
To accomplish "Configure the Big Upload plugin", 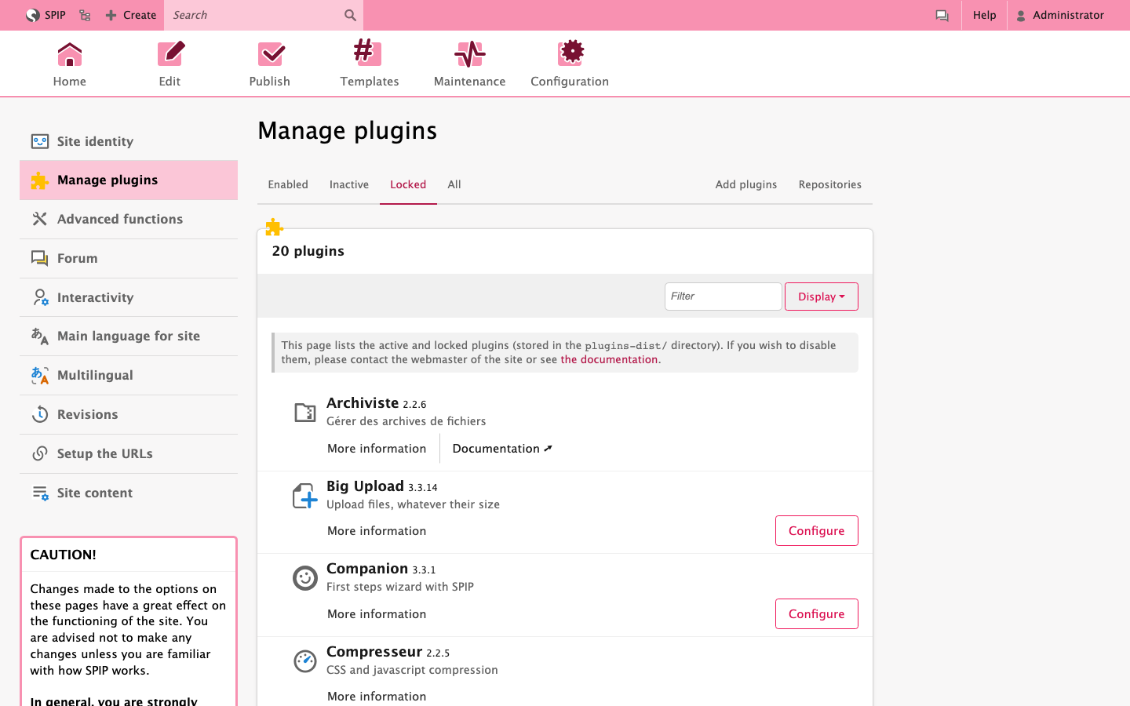I will click(816, 531).
